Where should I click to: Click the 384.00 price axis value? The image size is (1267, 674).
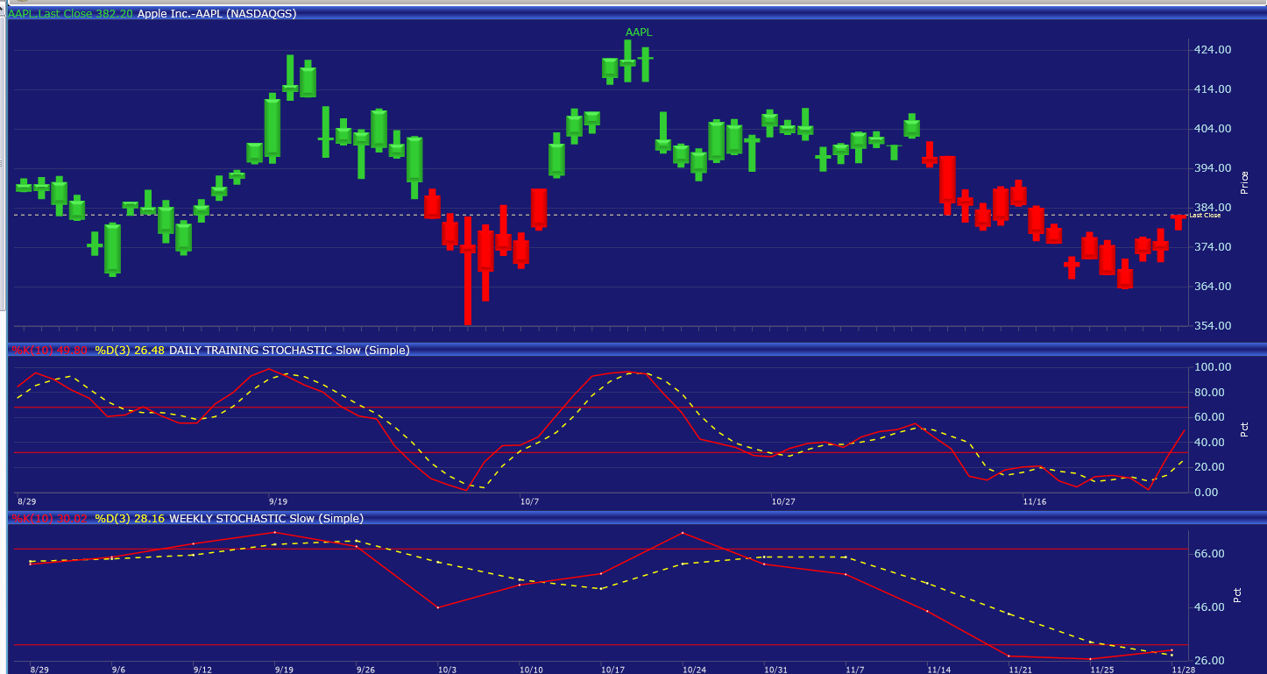pos(1214,208)
